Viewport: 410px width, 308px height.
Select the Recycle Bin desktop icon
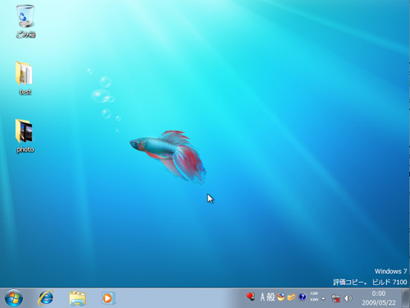(x=25, y=21)
